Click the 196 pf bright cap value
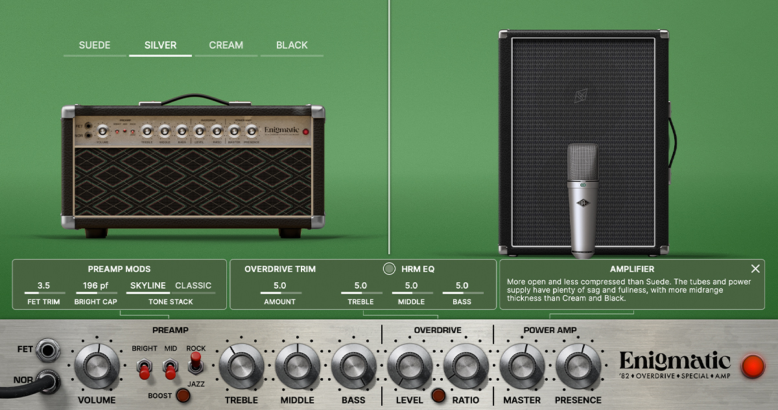778x410 pixels. click(x=95, y=285)
